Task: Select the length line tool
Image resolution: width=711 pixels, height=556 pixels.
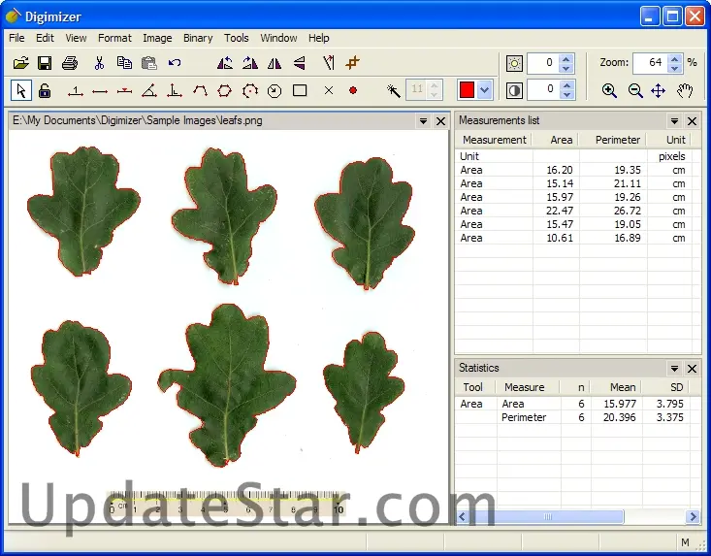Action: [x=100, y=91]
